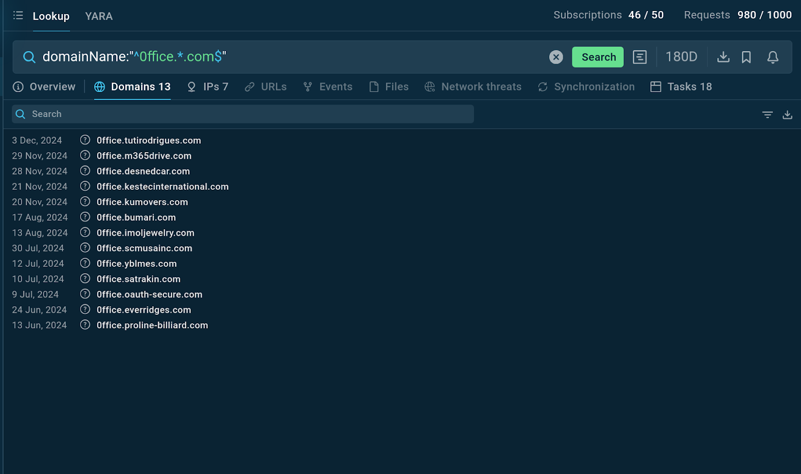801x474 pixels.
Task: Clear the search query with X icon
Action: (556, 57)
